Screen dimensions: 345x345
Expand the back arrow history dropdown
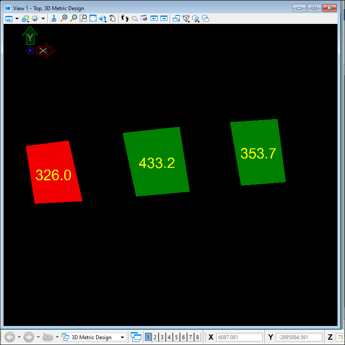pyautogui.click(x=19, y=337)
